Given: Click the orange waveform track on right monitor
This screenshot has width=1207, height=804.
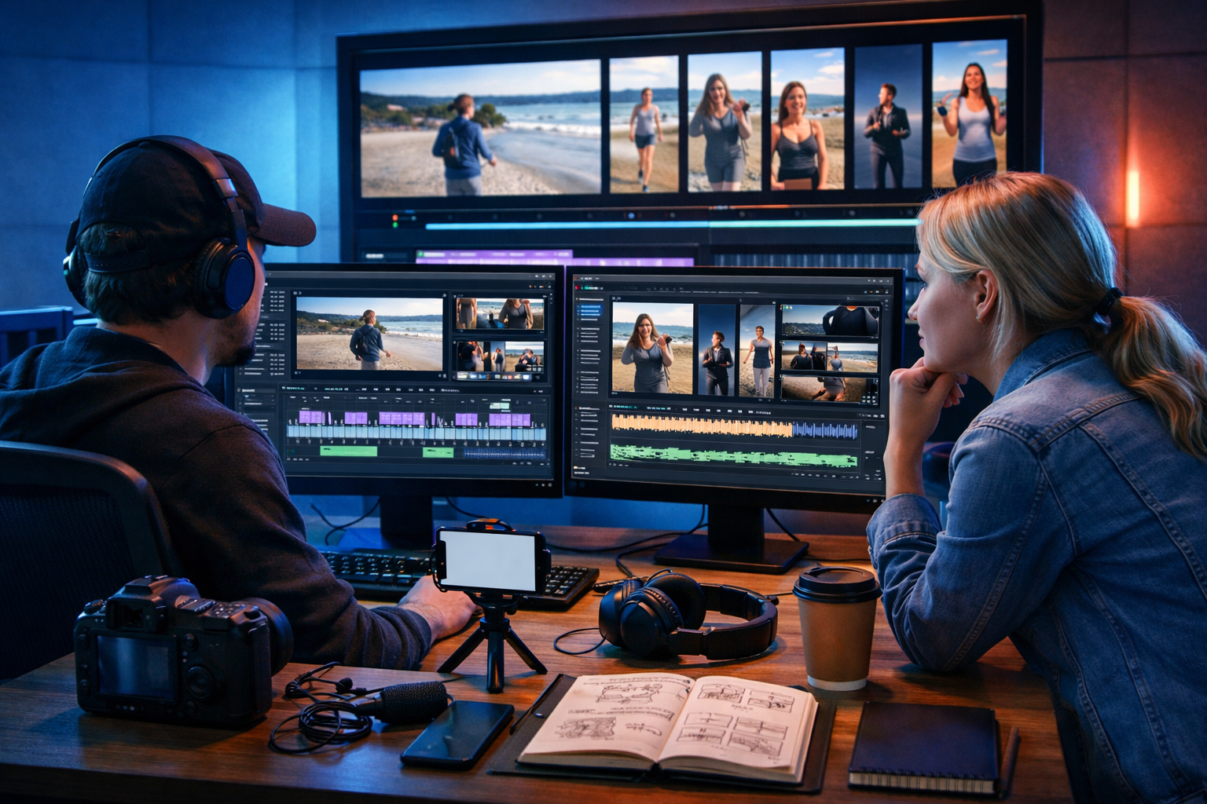Looking at the screenshot, I should click(x=702, y=426).
